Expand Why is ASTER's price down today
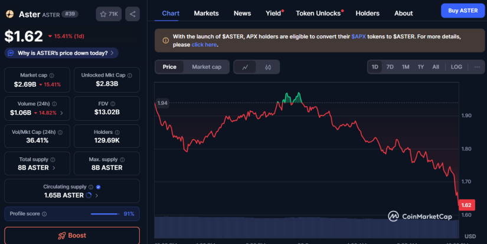The height and width of the screenshot is (244, 487). pos(61,53)
